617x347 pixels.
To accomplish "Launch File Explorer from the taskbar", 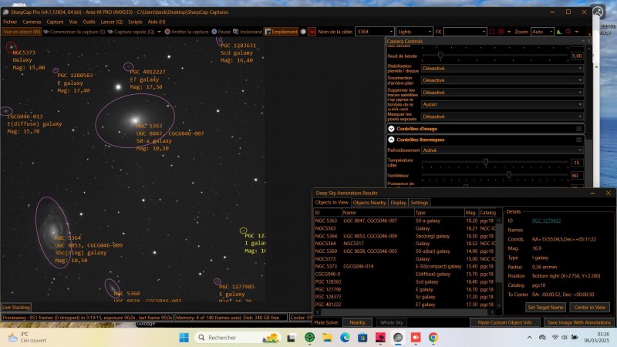I will [x=326, y=338].
